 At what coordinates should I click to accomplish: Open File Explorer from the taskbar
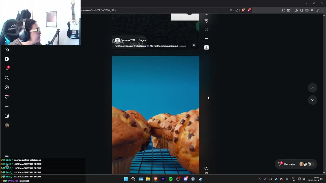click(148, 179)
